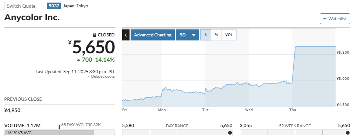Click the 5032 ticker symbol badge
Screen dimensions: 354x139
click(54, 6)
